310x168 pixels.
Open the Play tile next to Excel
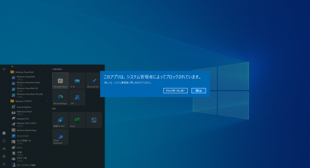(x=94, y=120)
